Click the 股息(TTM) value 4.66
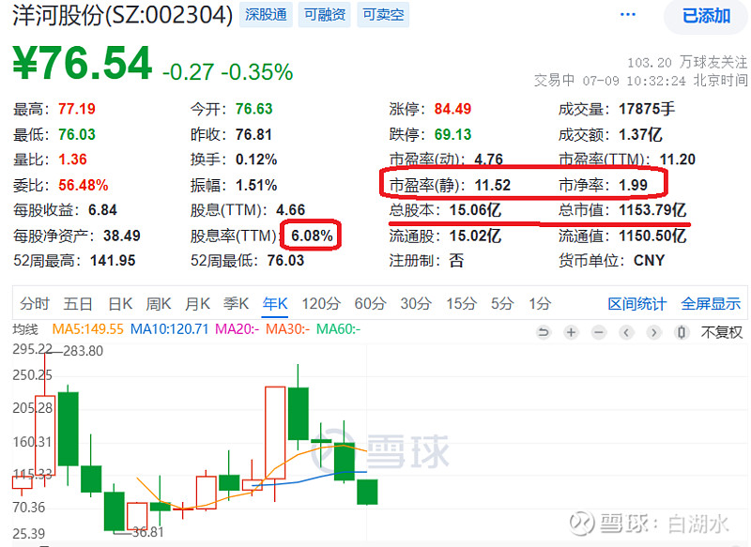 coord(290,210)
